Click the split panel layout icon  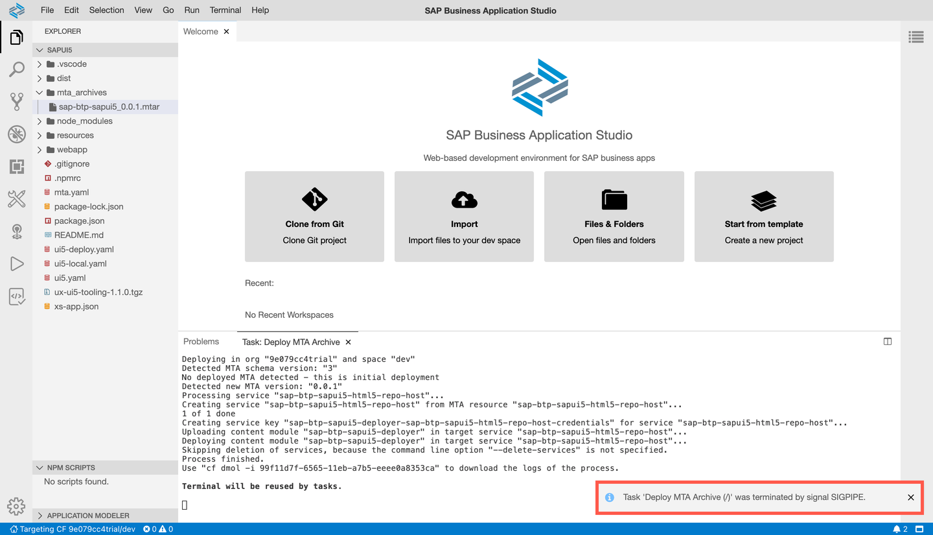[888, 342]
